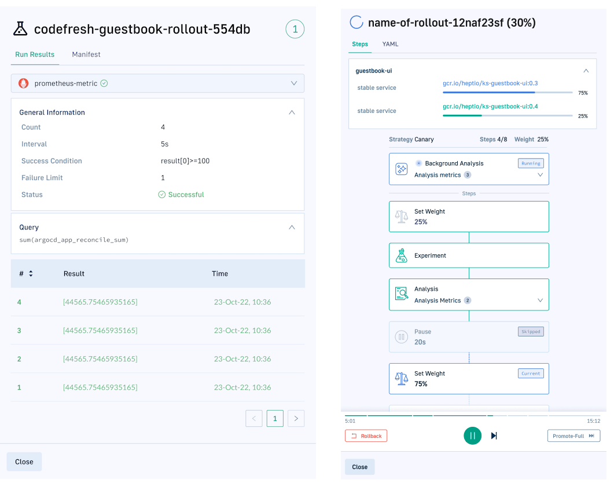Pause the rollout with green pause button
This screenshot has height=487, width=614.
pos(472,435)
